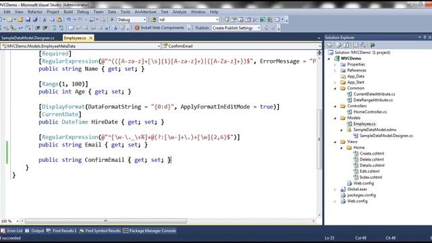Switch to SampleDataModel.Designer.cs tab
The height and width of the screenshot is (243, 432).
coord(28,38)
